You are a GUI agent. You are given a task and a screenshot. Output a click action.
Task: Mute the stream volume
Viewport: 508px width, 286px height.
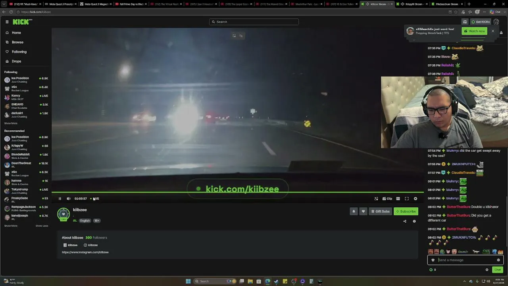pos(69,199)
